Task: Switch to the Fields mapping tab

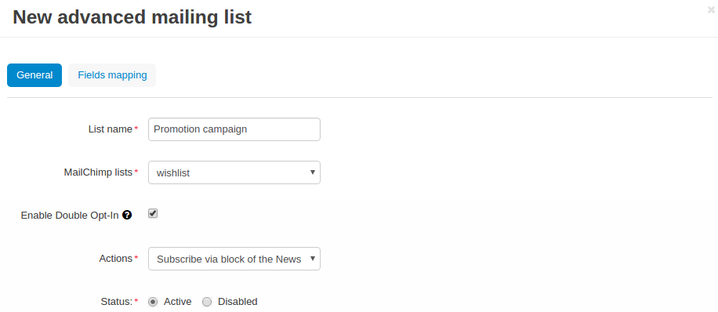Action: tap(112, 75)
